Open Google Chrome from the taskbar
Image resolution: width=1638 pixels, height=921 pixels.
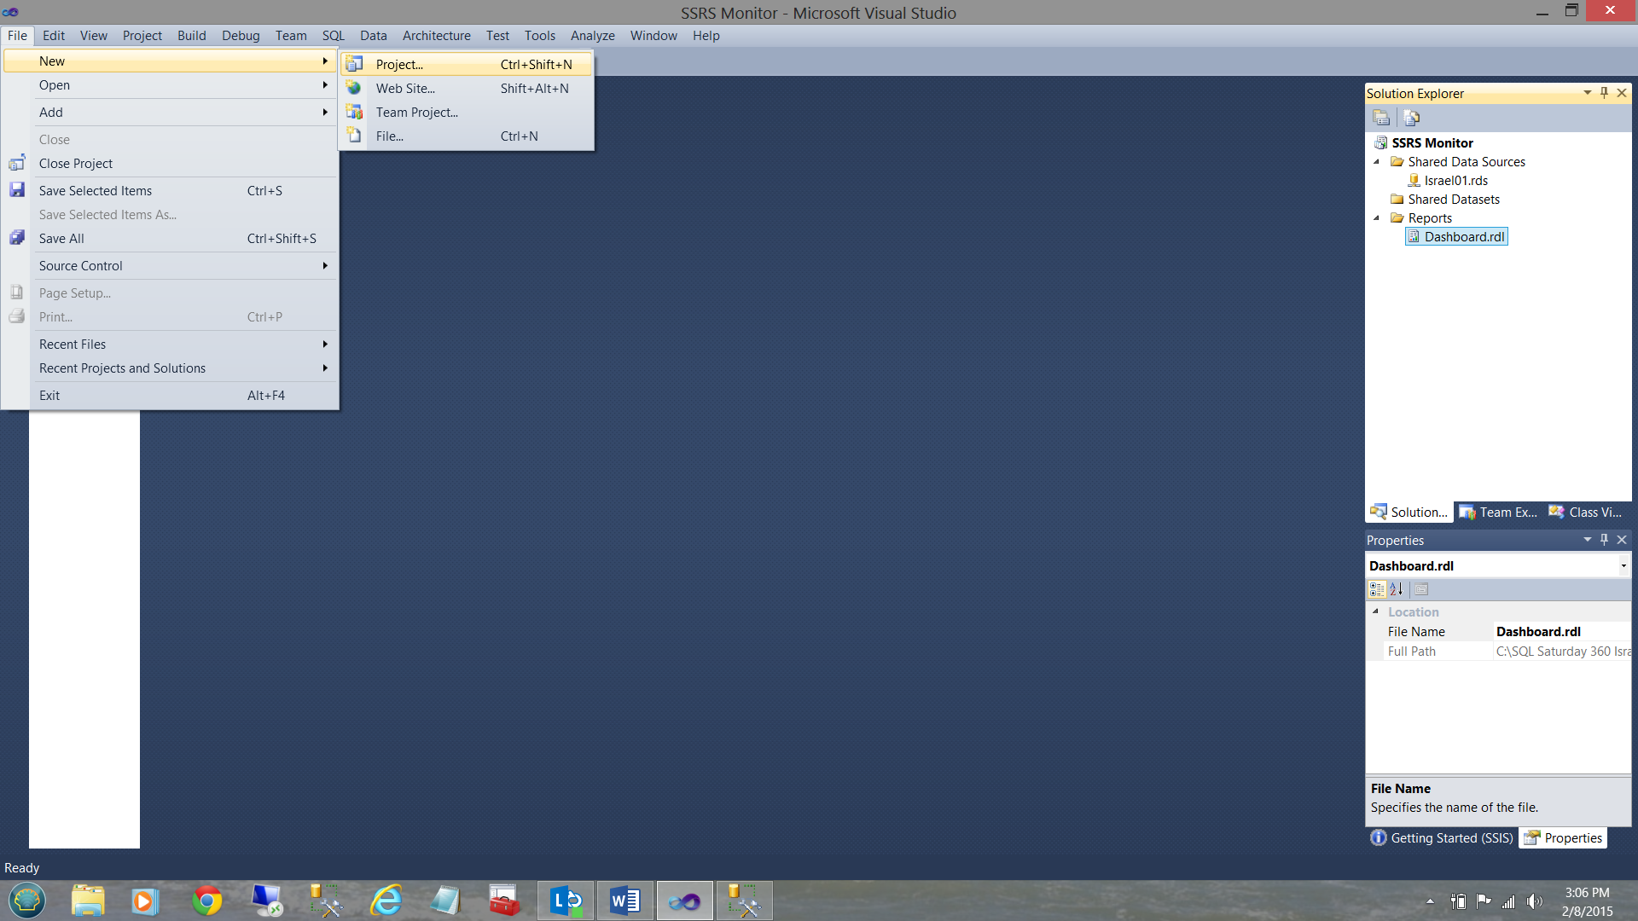pyautogui.click(x=206, y=901)
